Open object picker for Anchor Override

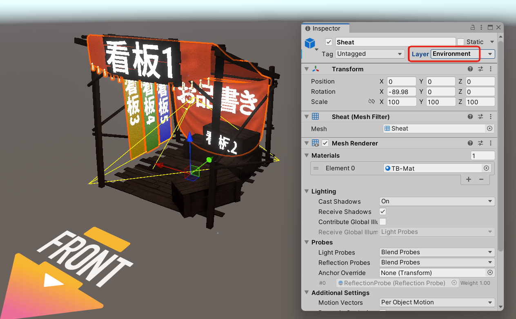click(x=490, y=273)
